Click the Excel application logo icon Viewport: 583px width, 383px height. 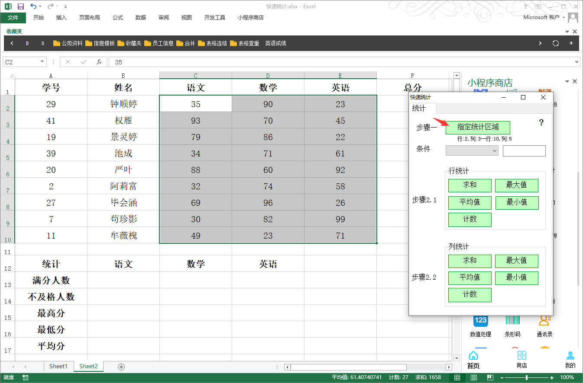(8, 6)
